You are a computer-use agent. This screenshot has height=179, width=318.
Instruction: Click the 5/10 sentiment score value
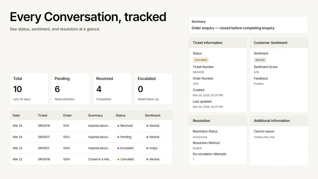256,72
